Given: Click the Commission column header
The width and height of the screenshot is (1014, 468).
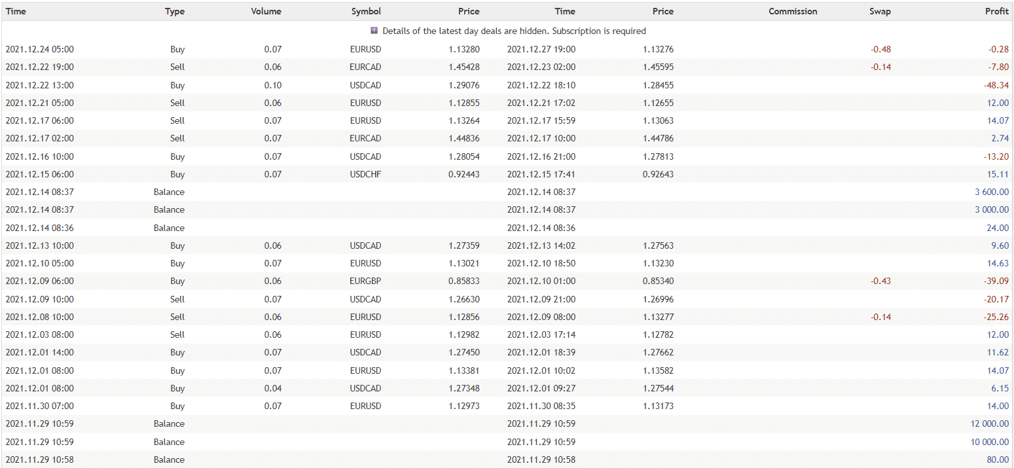Looking at the screenshot, I should [793, 11].
